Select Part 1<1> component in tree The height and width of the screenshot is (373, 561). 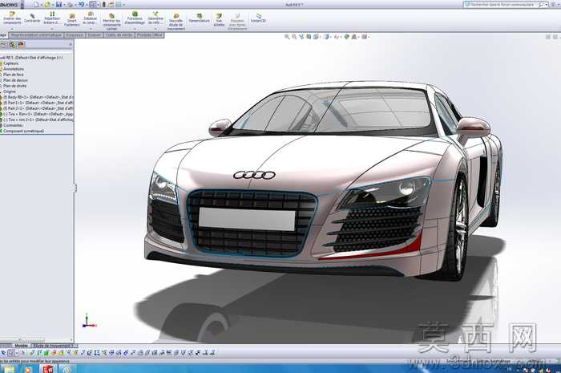(37, 103)
